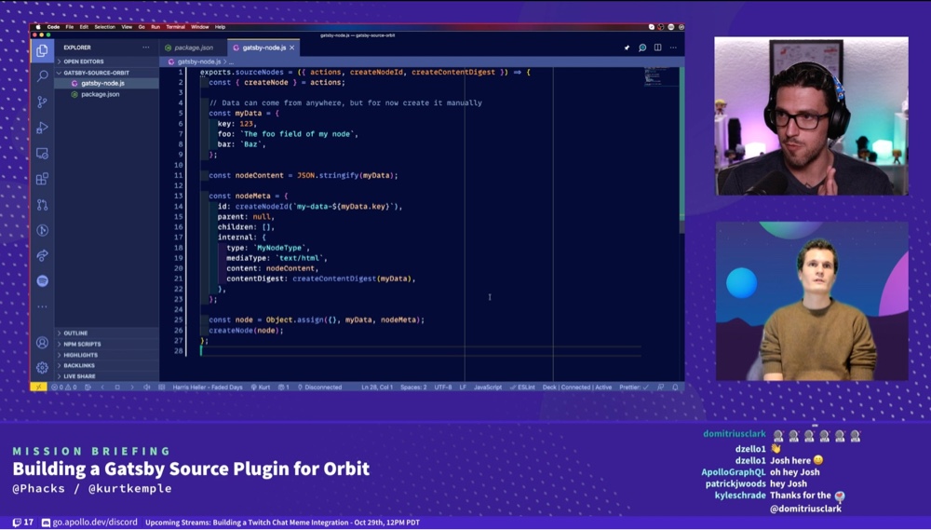Open the Selection menu
Viewport: 931px width, 530px height.
(104, 27)
